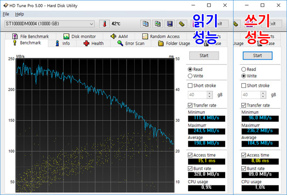287x195 pixels.
Task: Click the access time value 15.1 ms
Action: click(x=207, y=161)
